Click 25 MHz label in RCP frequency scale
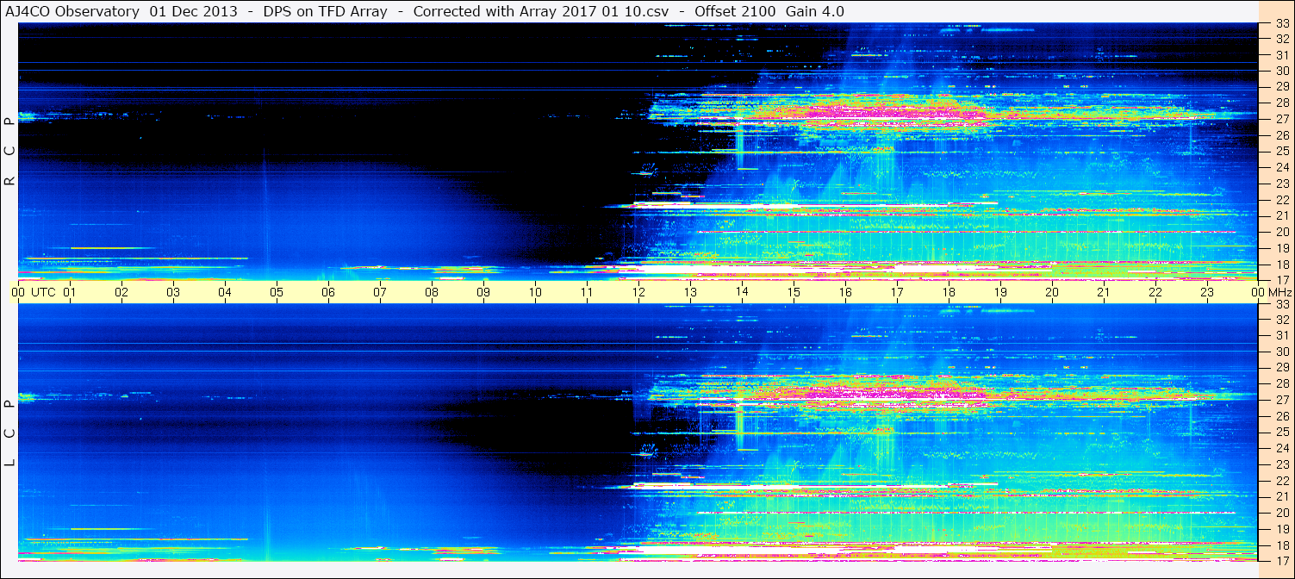Viewport: 1295px width, 579px height. pyautogui.click(x=1281, y=152)
